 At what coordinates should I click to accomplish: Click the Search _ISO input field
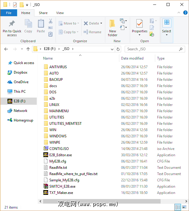pyautogui.click(x=155, y=49)
